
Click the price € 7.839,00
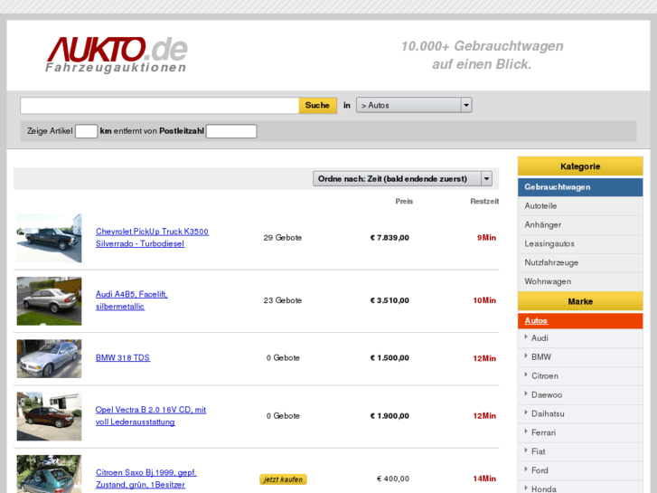[390, 238]
